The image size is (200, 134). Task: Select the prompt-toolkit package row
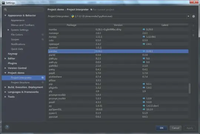click(118, 95)
